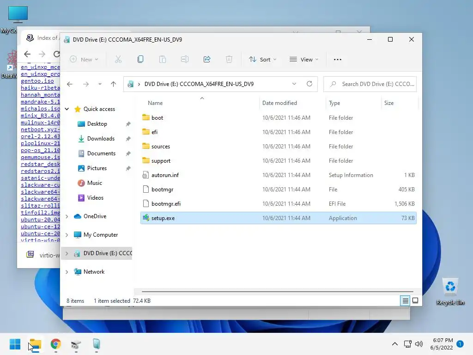Sort by the Name column header
This screenshot has height=355, width=473.
(x=155, y=103)
